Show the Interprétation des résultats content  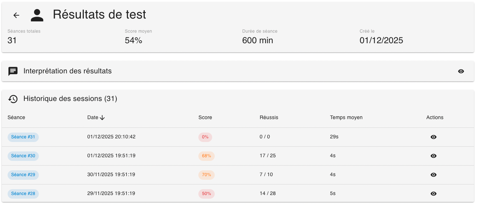tap(461, 71)
